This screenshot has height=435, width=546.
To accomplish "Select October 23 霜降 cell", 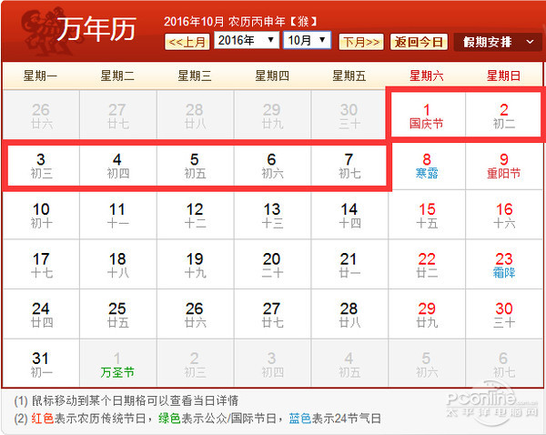I will click(x=504, y=264).
